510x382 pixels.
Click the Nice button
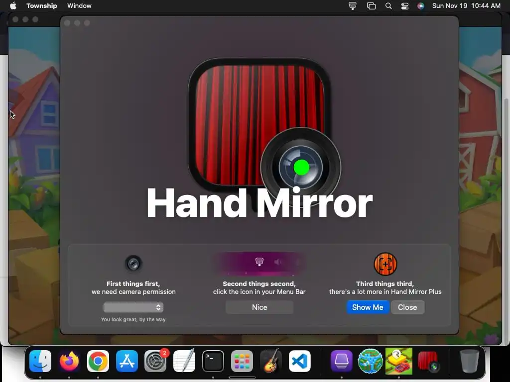[x=259, y=307]
